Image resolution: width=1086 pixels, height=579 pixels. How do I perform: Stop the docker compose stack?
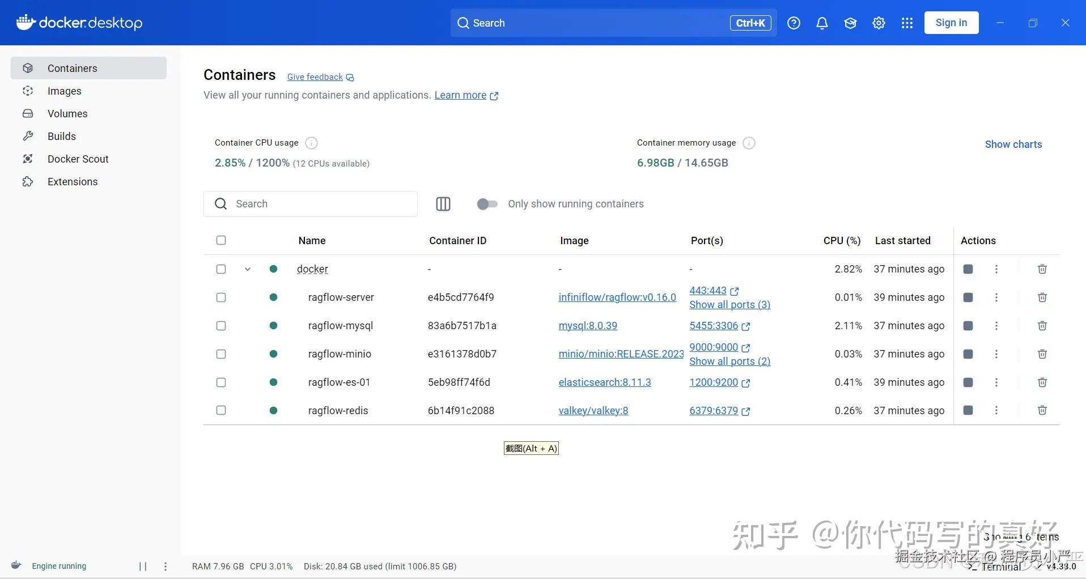[968, 269]
